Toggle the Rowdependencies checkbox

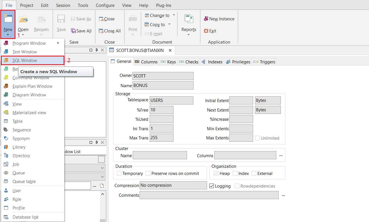[237, 186]
